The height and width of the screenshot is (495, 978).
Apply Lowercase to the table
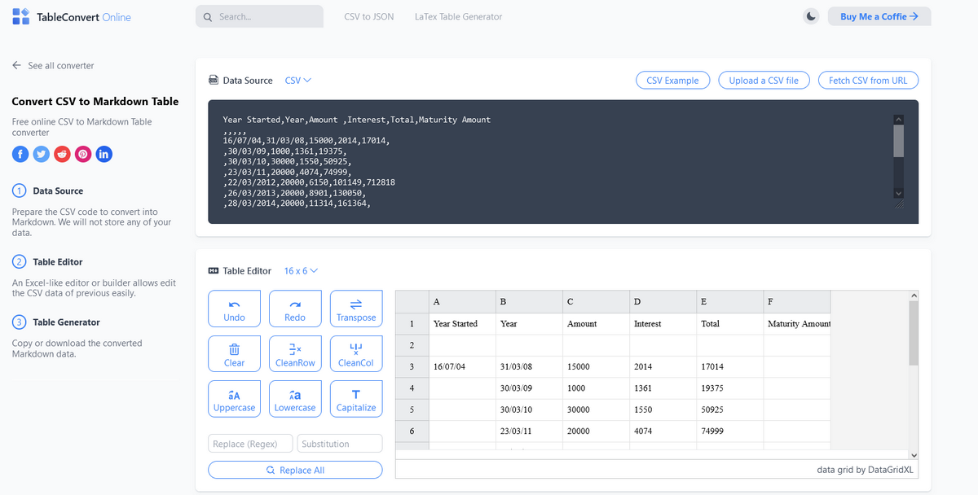coord(295,398)
